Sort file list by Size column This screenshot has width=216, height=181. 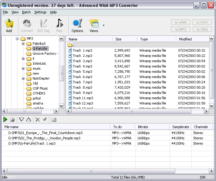click(x=125, y=39)
